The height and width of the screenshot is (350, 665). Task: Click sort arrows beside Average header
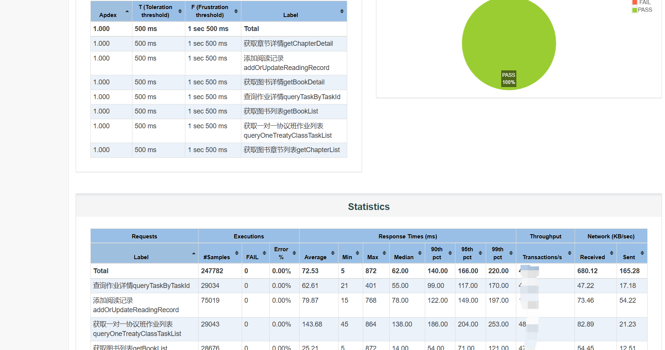point(333,253)
